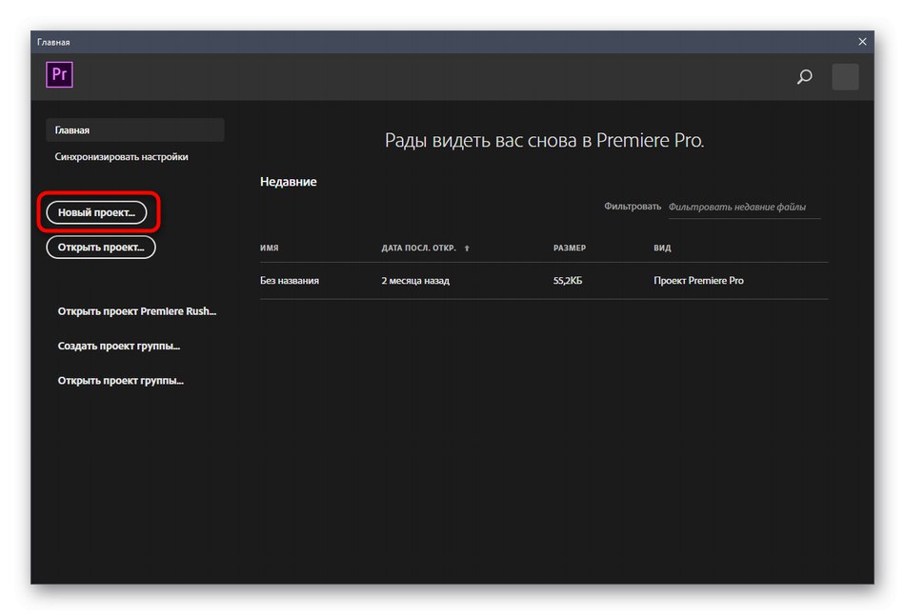
Task: Close the Главная window
Action: 862,42
